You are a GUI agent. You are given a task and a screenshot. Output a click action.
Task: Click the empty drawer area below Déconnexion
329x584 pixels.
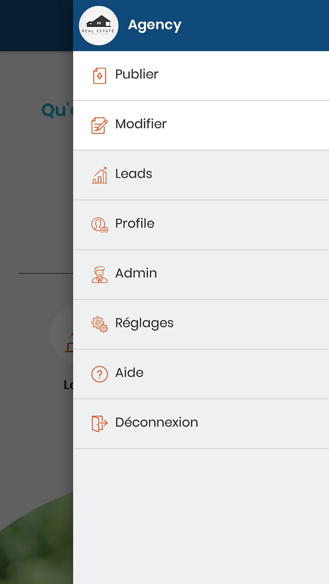click(x=201, y=516)
